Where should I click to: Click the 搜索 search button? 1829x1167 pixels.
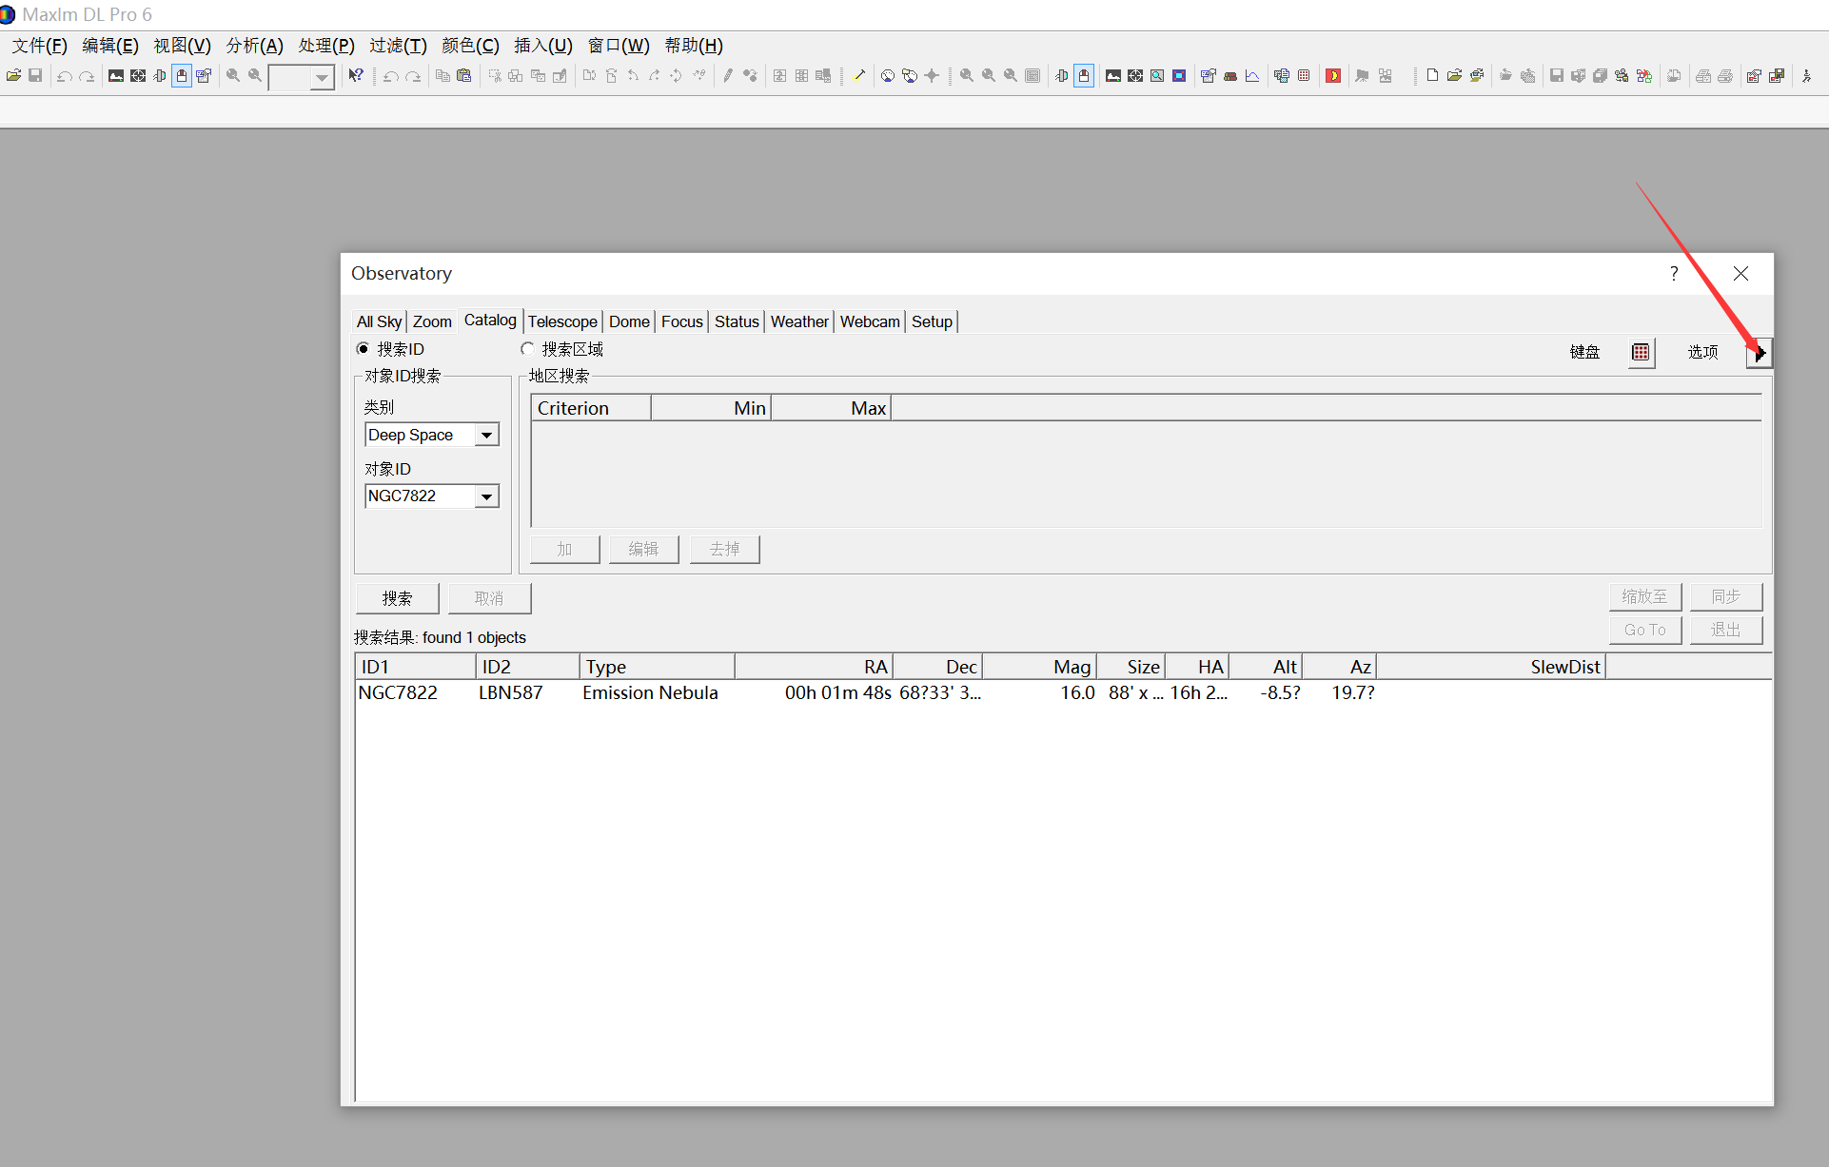point(400,595)
